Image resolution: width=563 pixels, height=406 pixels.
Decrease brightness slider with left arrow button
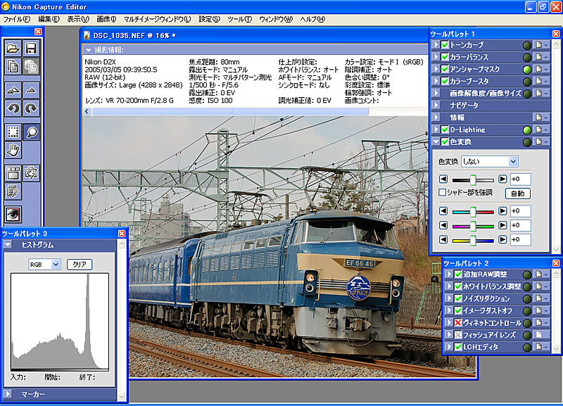443,179
